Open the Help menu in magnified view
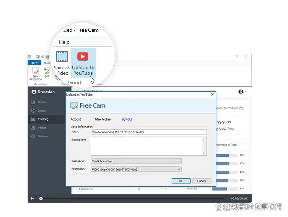Screen dimensions: 288x217 [64, 42]
